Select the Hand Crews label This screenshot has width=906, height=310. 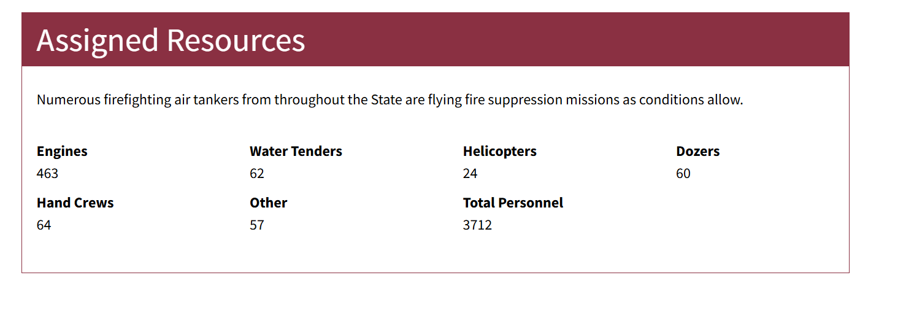[x=75, y=203]
